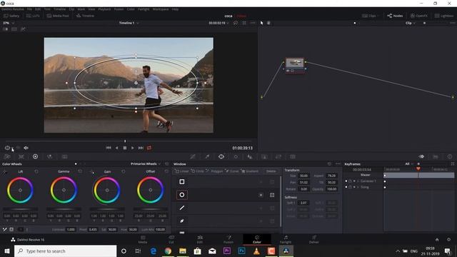Open the Window palette options menu dots

click(338, 164)
